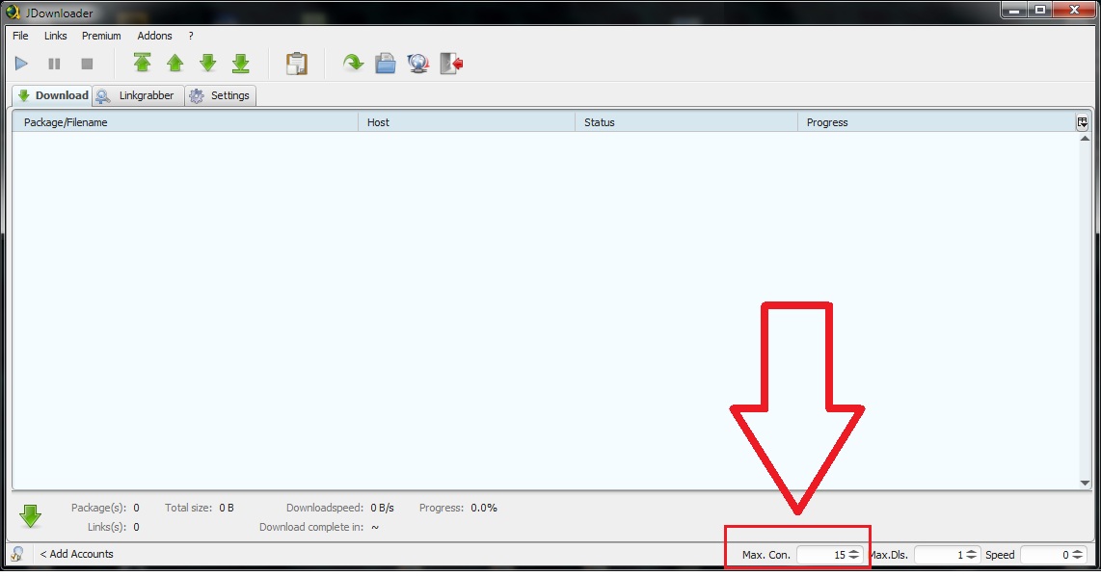
Task: Click the green reconnect arrow icon
Action: 354,64
